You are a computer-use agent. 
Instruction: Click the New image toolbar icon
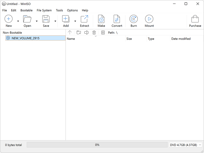[9, 19]
